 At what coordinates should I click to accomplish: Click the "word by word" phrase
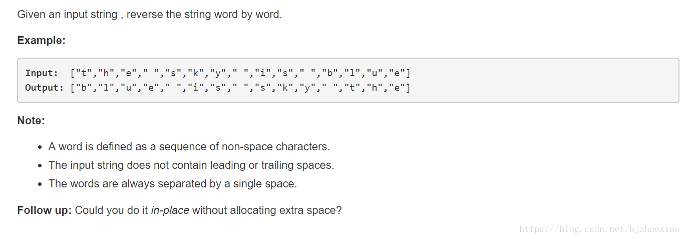tap(248, 15)
